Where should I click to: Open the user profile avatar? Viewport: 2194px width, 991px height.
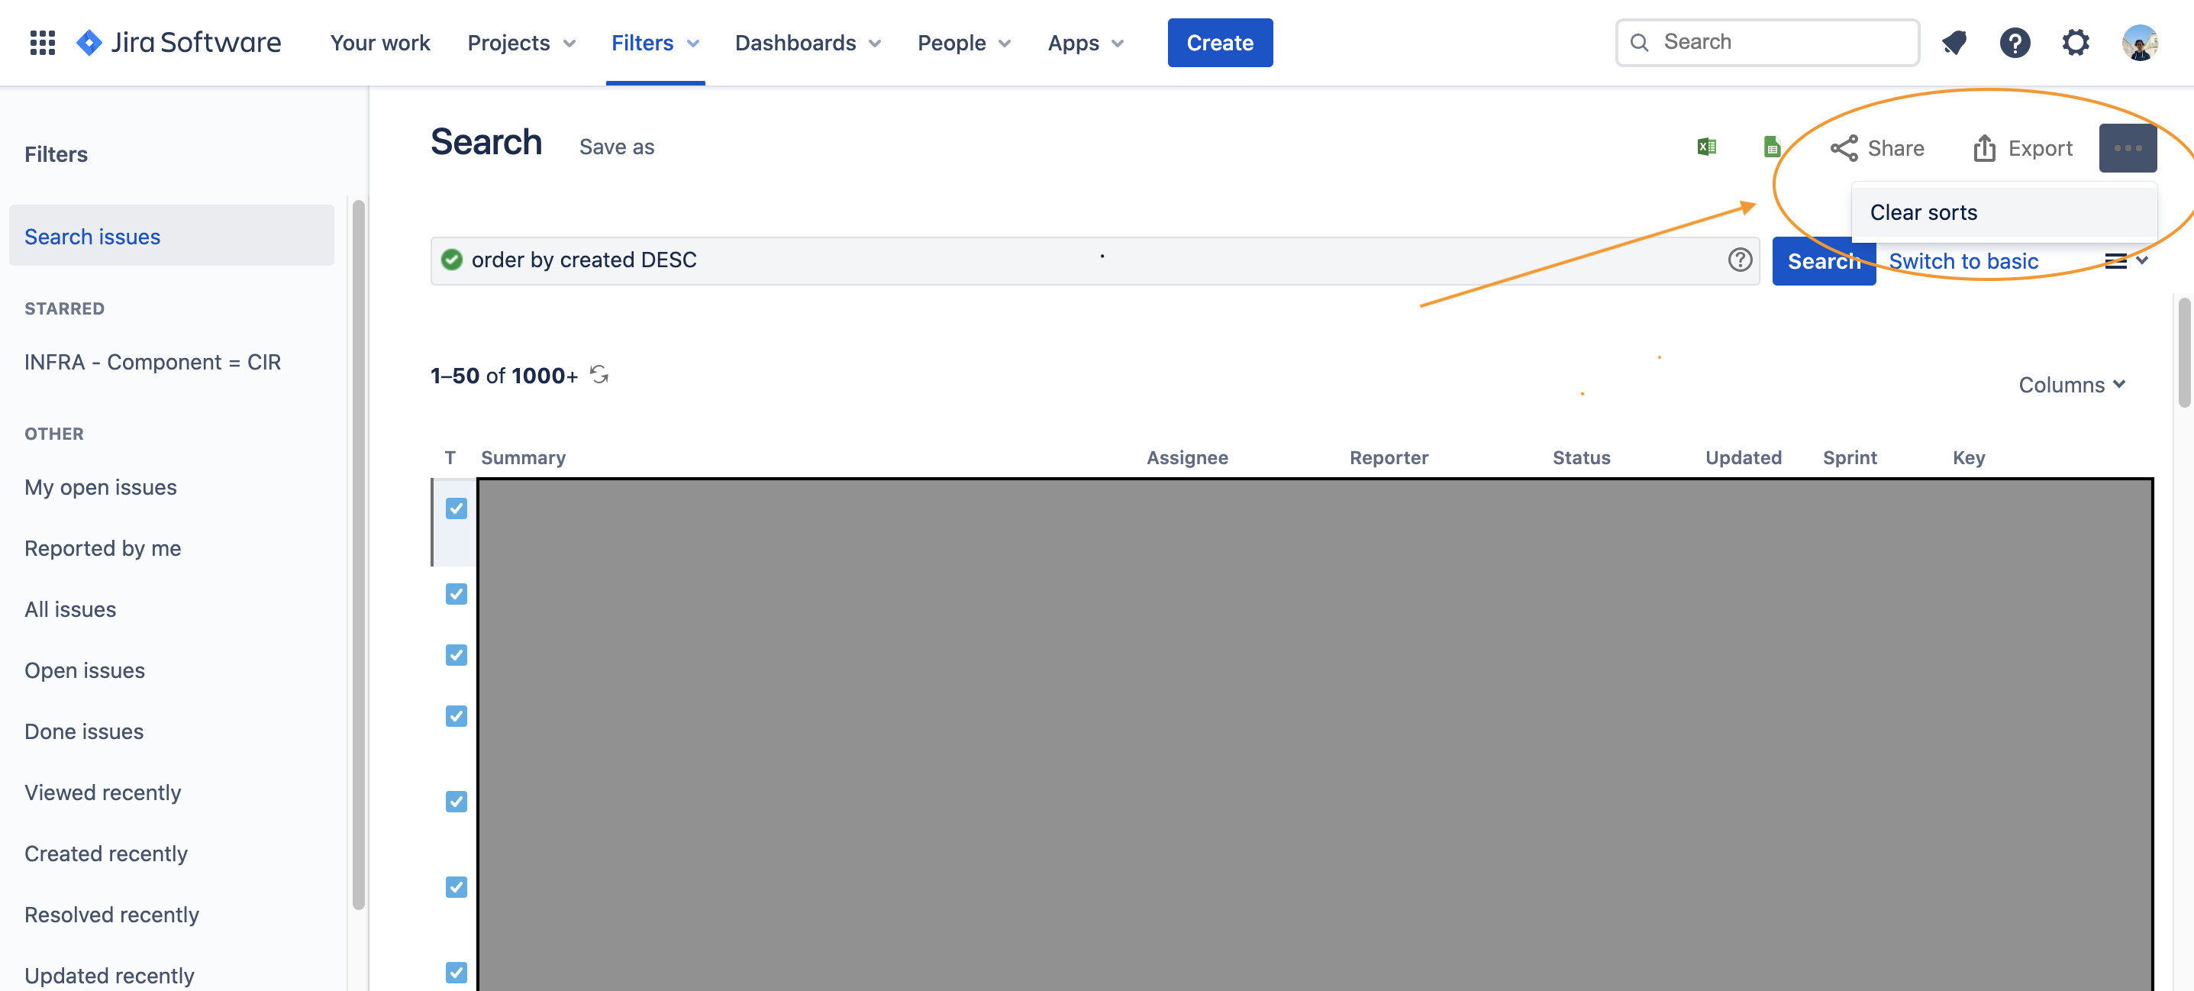point(2140,43)
